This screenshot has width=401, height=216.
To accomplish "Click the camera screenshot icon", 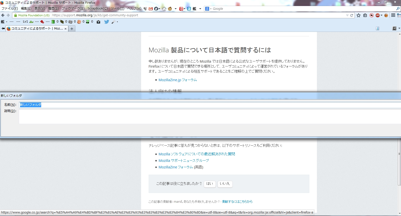I will pyautogui.click(x=98, y=22).
